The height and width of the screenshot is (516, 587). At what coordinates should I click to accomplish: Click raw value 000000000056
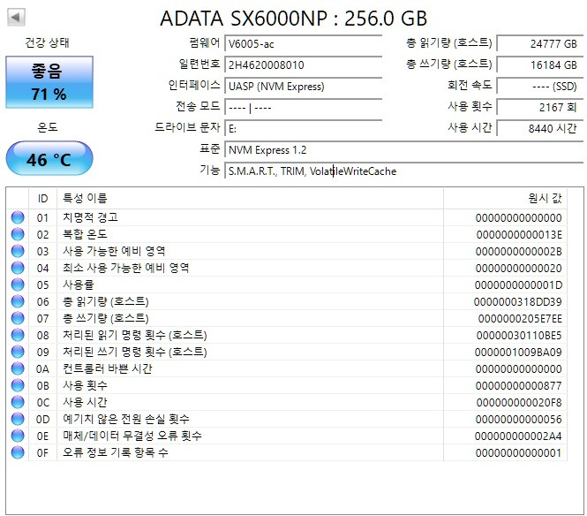(519, 420)
